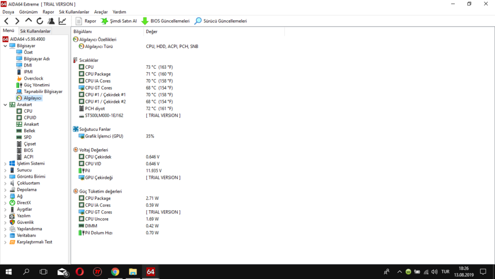The width and height of the screenshot is (495, 279).
Task: Select Bellek under Anakart
Action: point(26,131)
